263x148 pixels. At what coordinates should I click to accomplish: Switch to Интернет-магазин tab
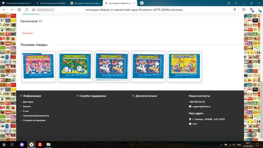tap(85, 3)
